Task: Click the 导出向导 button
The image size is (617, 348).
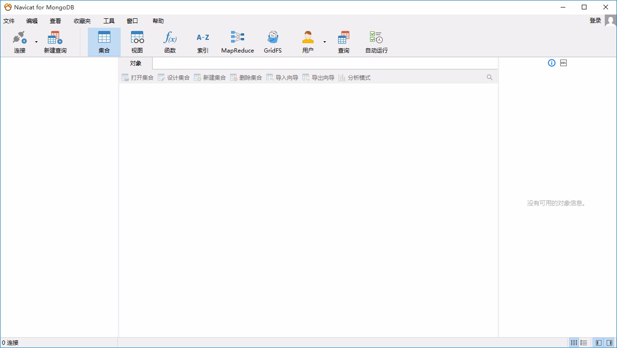Action: pos(318,78)
